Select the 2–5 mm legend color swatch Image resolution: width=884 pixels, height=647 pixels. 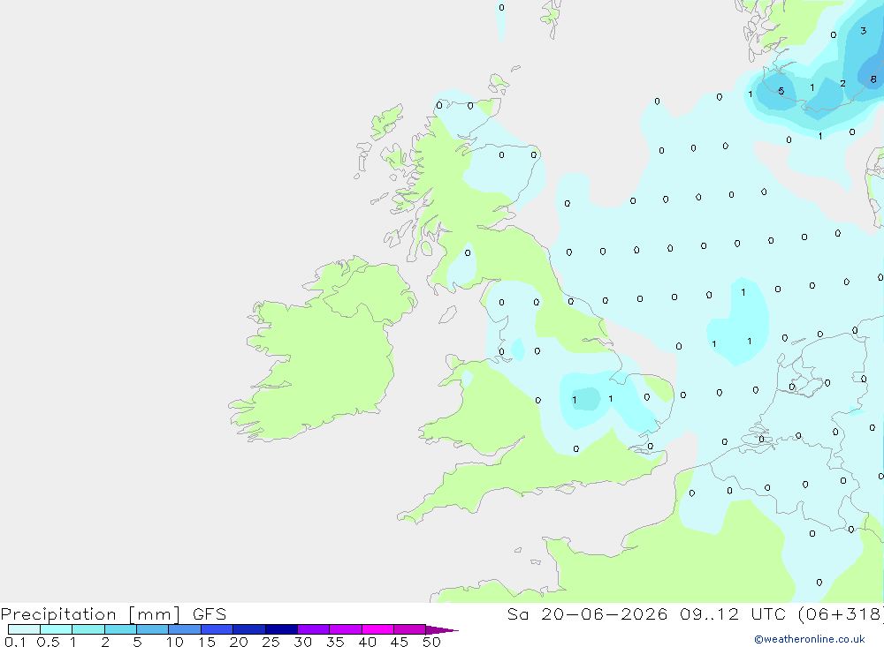[120, 629]
